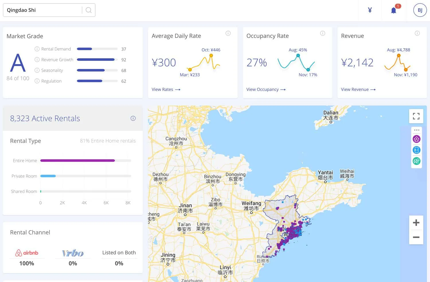Viewport: 430px width, 282px height.
Task: Click the Aug: ¥4,788 revenue peak label
Action: click(x=398, y=50)
